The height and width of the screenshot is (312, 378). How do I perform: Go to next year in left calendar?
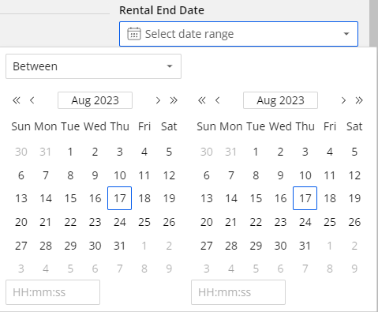174,100
